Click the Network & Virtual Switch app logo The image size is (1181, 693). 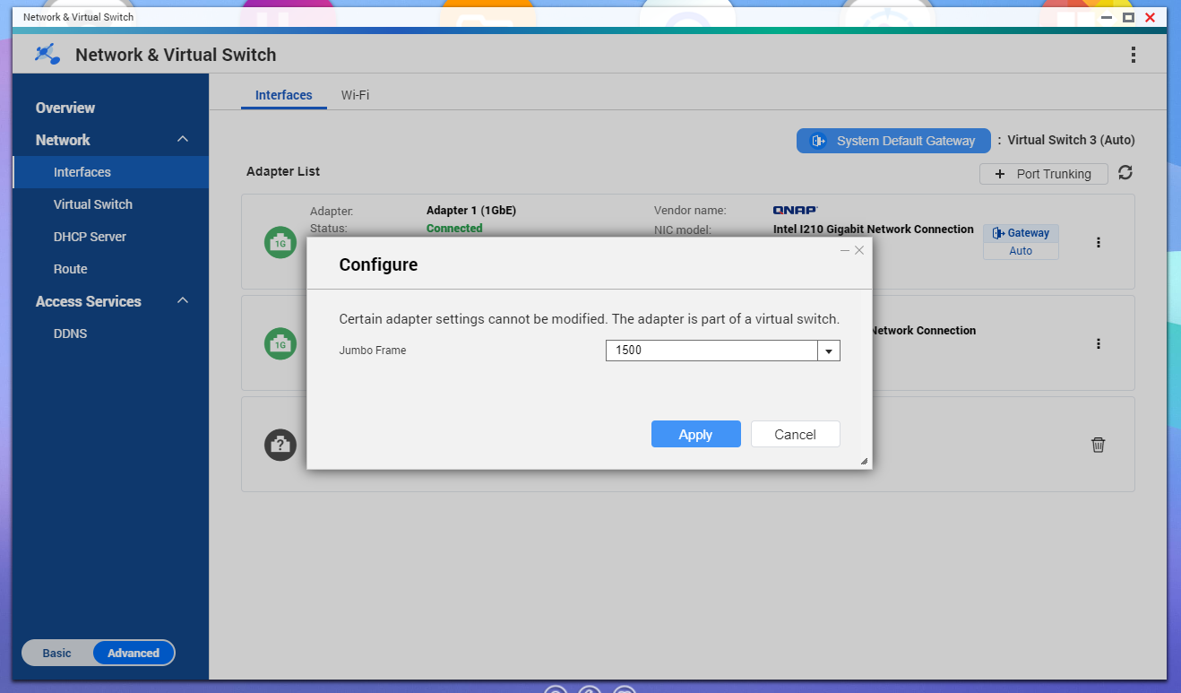(47, 55)
